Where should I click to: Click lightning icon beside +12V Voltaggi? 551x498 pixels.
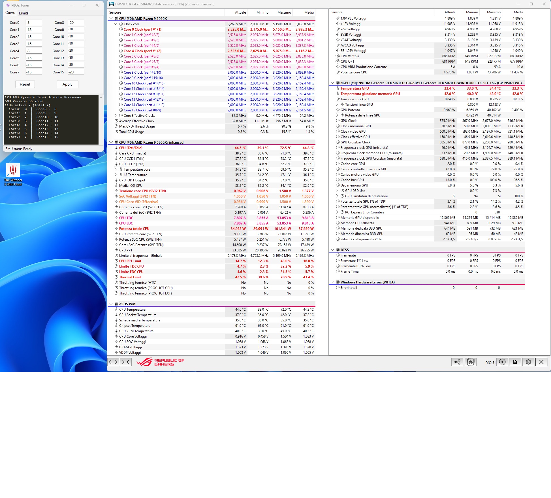(338, 24)
